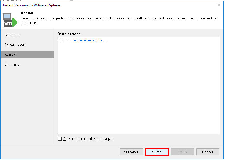Go back with the Previous button
225x160 pixels.
(131, 152)
